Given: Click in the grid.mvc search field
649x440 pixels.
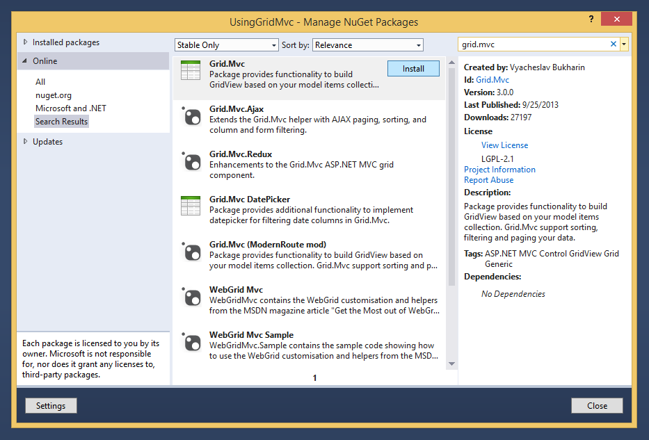Looking at the screenshot, I should pos(533,44).
